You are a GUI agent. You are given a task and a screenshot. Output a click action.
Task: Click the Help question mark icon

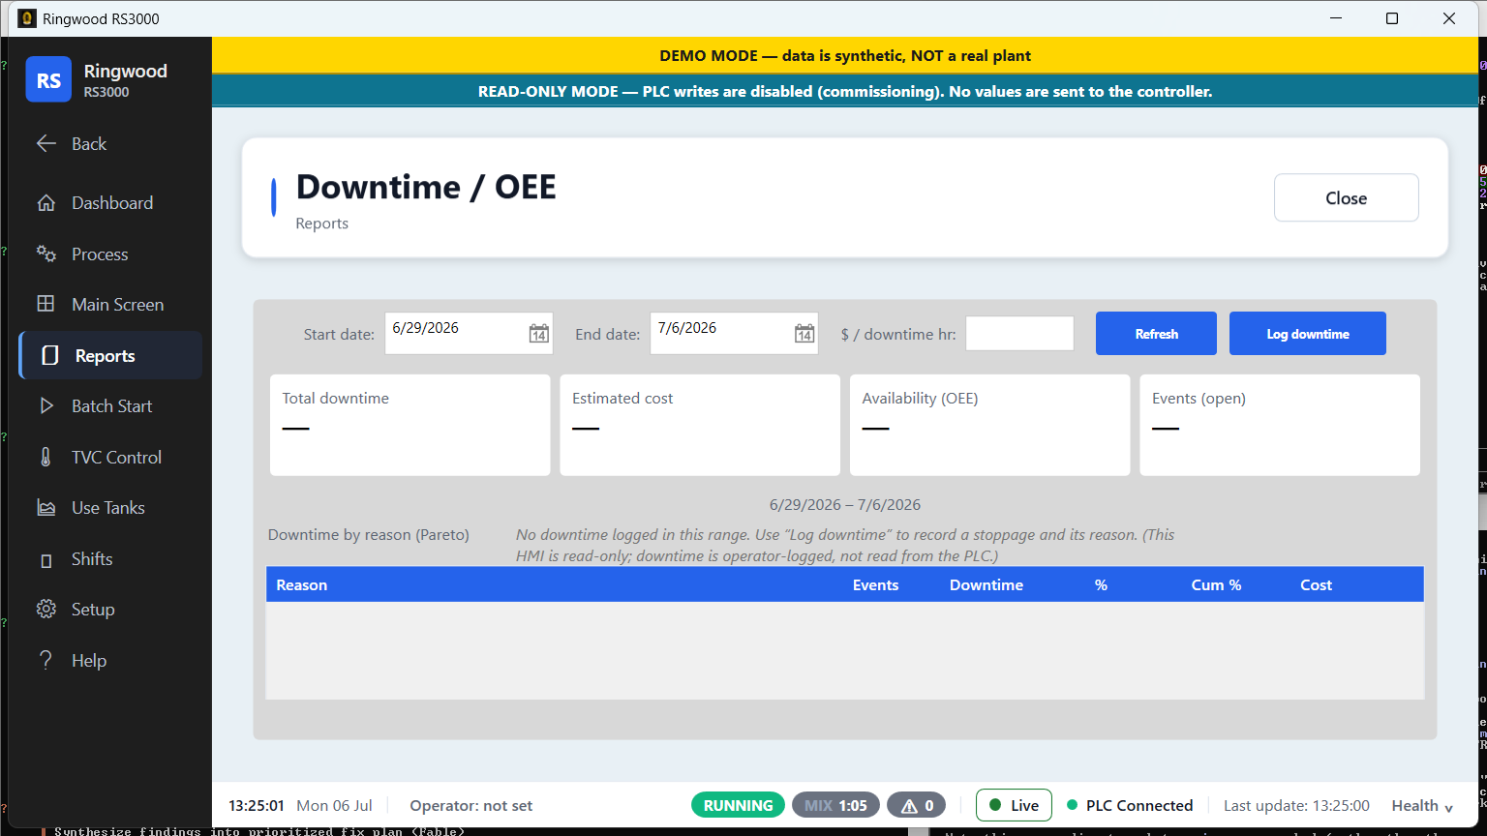[x=46, y=661]
